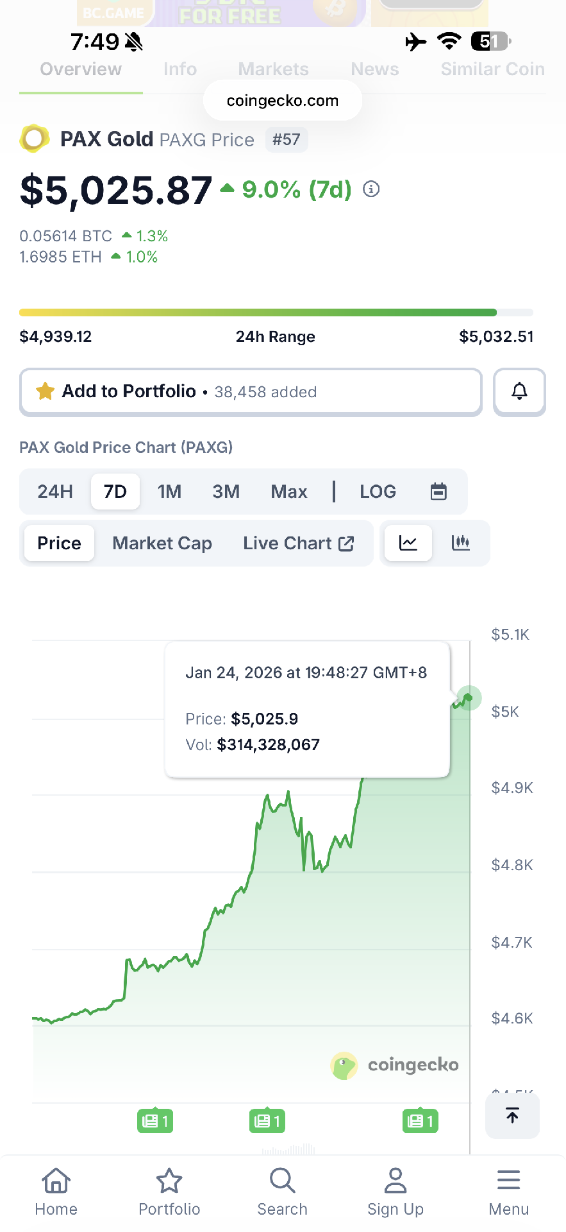Tap the price alert bell icon
This screenshot has width=566, height=1232.
point(519,391)
